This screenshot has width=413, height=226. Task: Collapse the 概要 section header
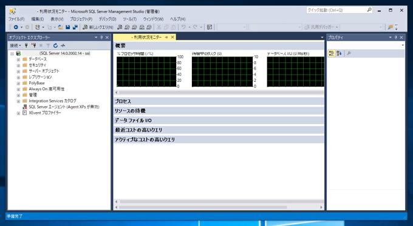(219, 45)
